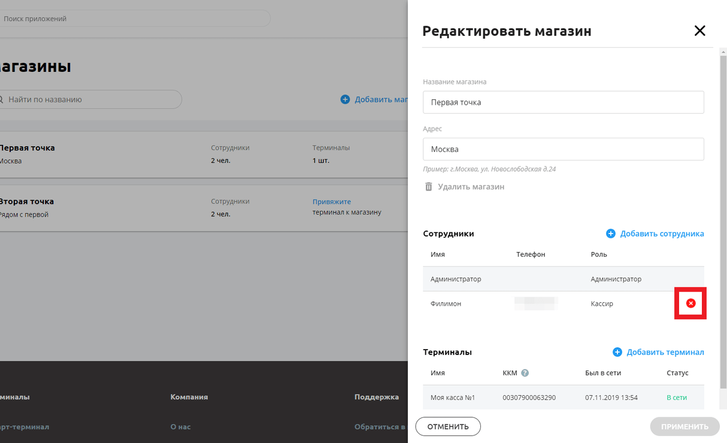Image resolution: width=727 pixels, height=443 pixels.
Task: Click the Администратор name cell
Action: 456,279
